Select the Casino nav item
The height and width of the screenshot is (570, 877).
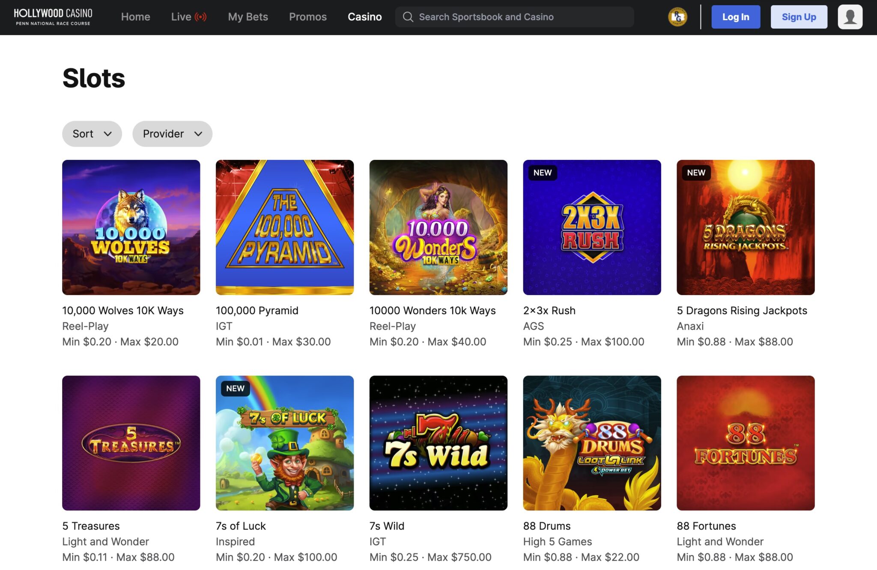coord(364,17)
